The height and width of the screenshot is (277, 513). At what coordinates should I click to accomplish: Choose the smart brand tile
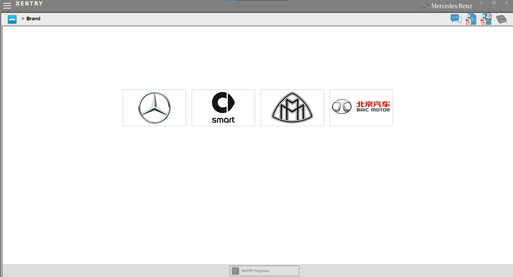click(x=223, y=108)
